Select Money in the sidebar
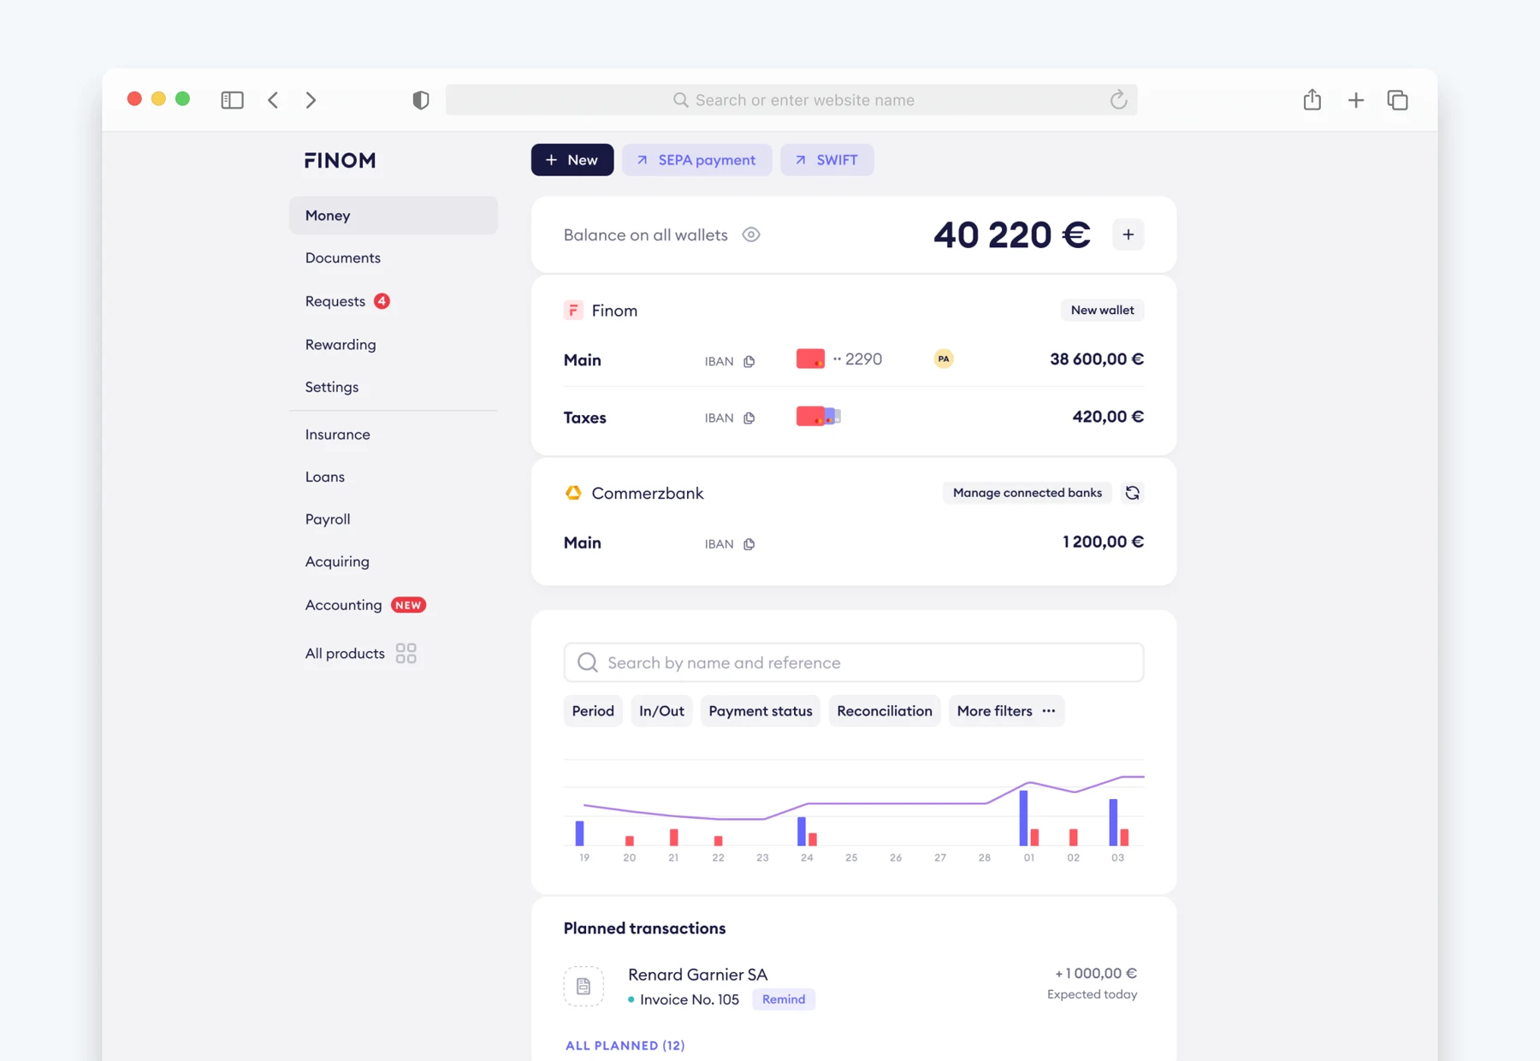The width and height of the screenshot is (1540, 1061). point(394,216)
